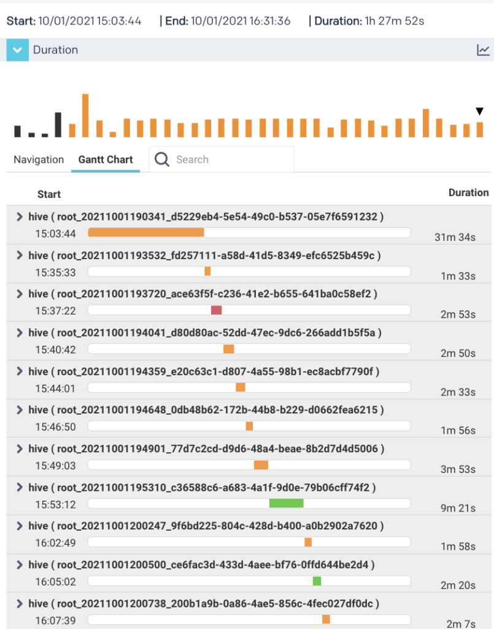Expand hive row root_20211001194648_0db48b62
Screen dimensions: 494x629
tap(19, 410)
